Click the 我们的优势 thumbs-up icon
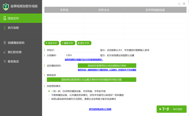 5,52
